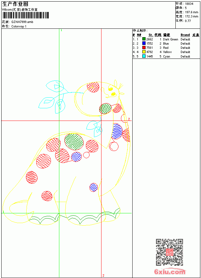Click the large green hatched circle on dinosaur back

point(74,142)
